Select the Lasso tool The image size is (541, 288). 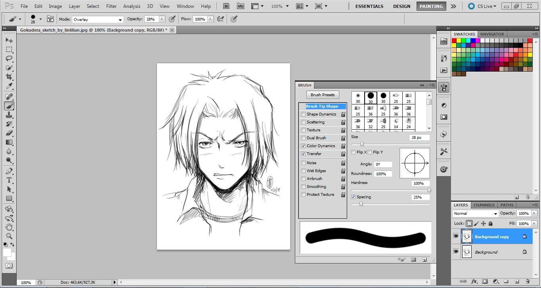point(9,59)
